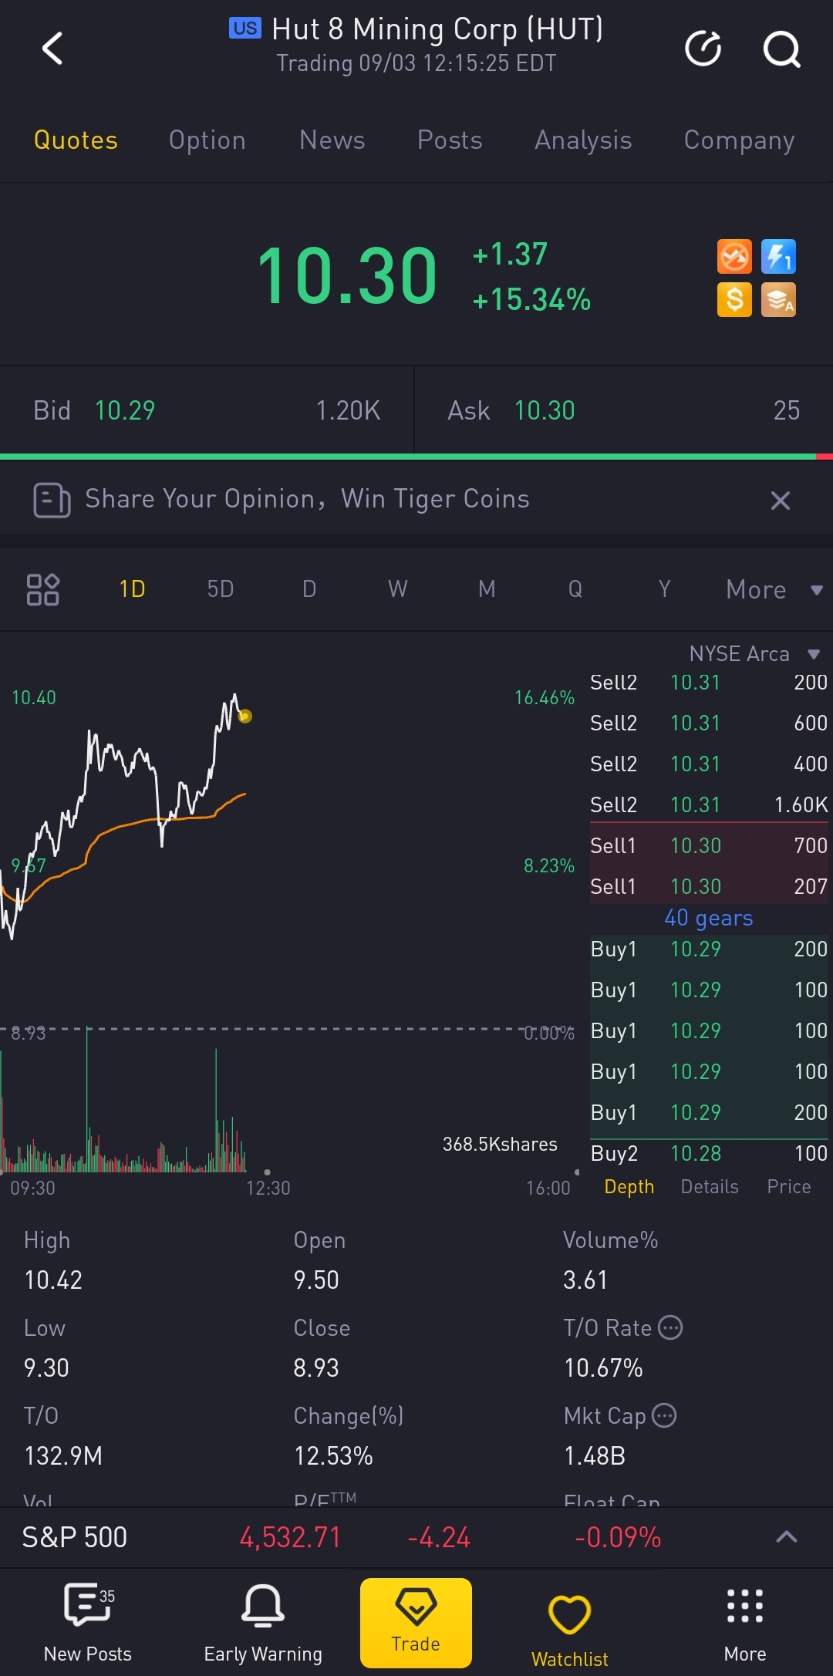Tap the opinion note icon
The image size is (833, 1676).
(x=52, y=500)
